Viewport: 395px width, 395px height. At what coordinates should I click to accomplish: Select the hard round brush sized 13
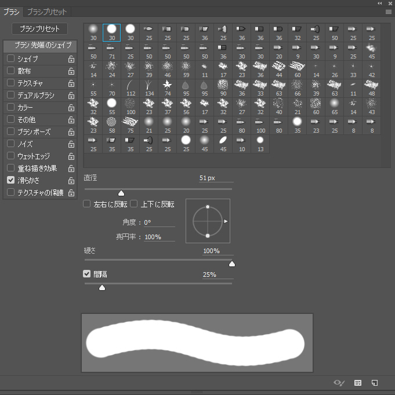click(260, 144)
